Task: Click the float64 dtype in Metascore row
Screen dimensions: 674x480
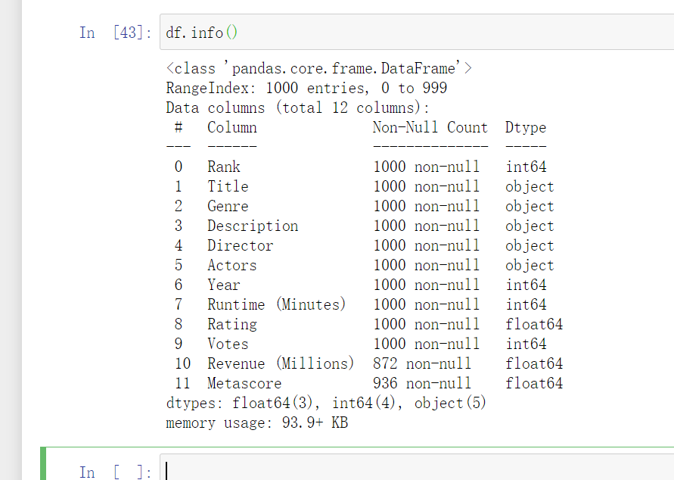Action: [534, 384]
